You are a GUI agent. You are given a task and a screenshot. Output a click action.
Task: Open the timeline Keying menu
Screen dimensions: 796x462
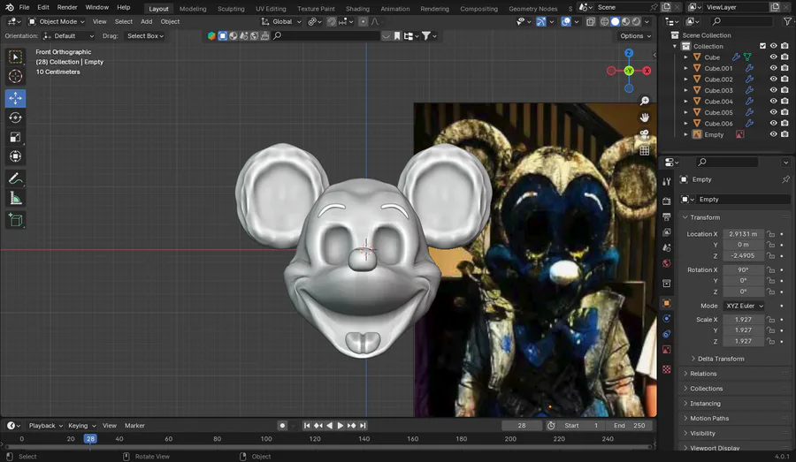tap(81, 426)
